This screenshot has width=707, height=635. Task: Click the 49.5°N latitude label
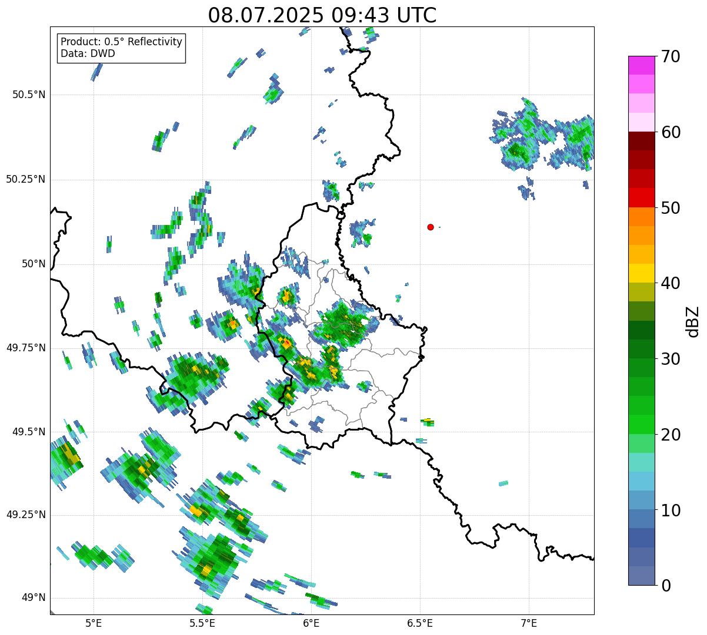point(29,432)
